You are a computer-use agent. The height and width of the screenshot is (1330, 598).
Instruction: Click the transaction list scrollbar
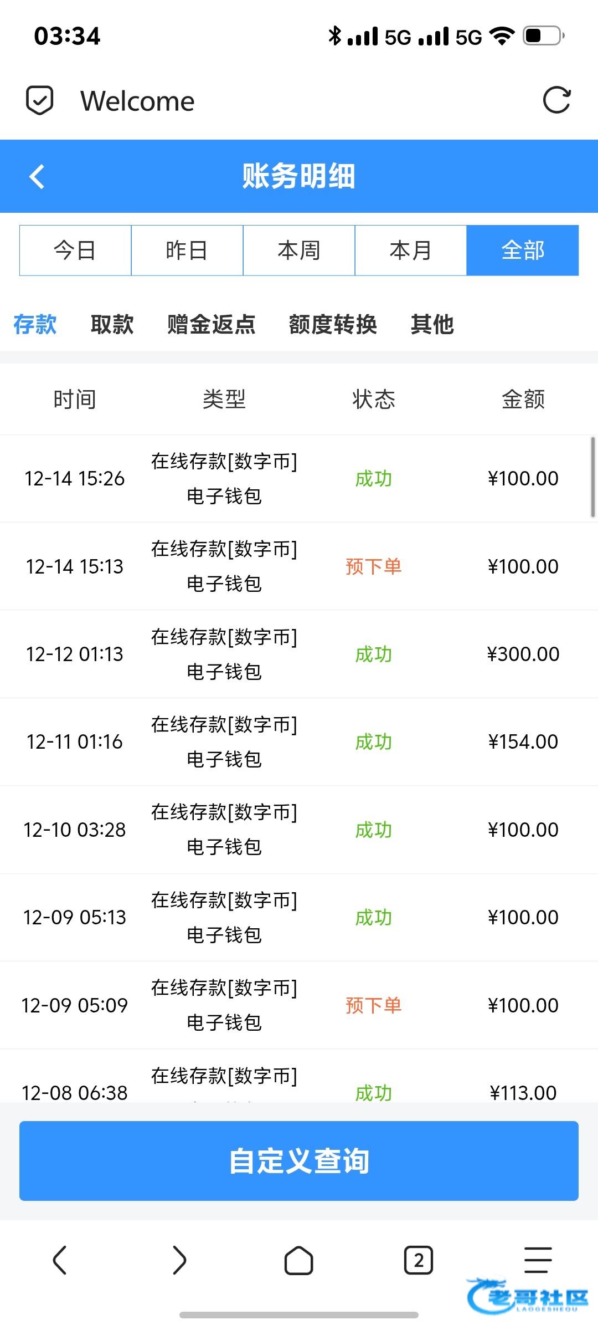(593, 477)
